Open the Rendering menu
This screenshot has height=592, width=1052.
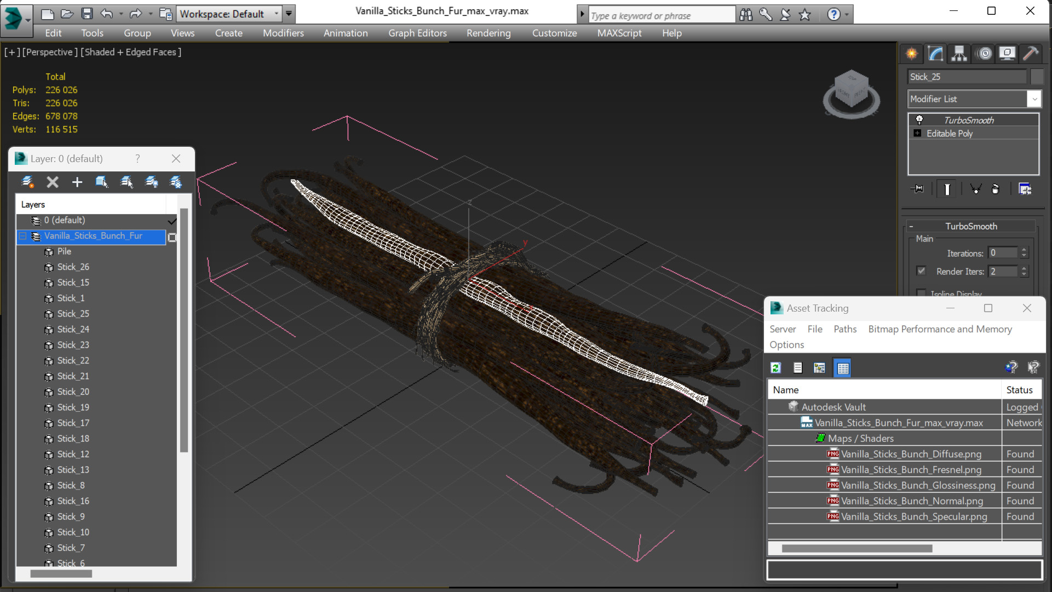(488, 33)
